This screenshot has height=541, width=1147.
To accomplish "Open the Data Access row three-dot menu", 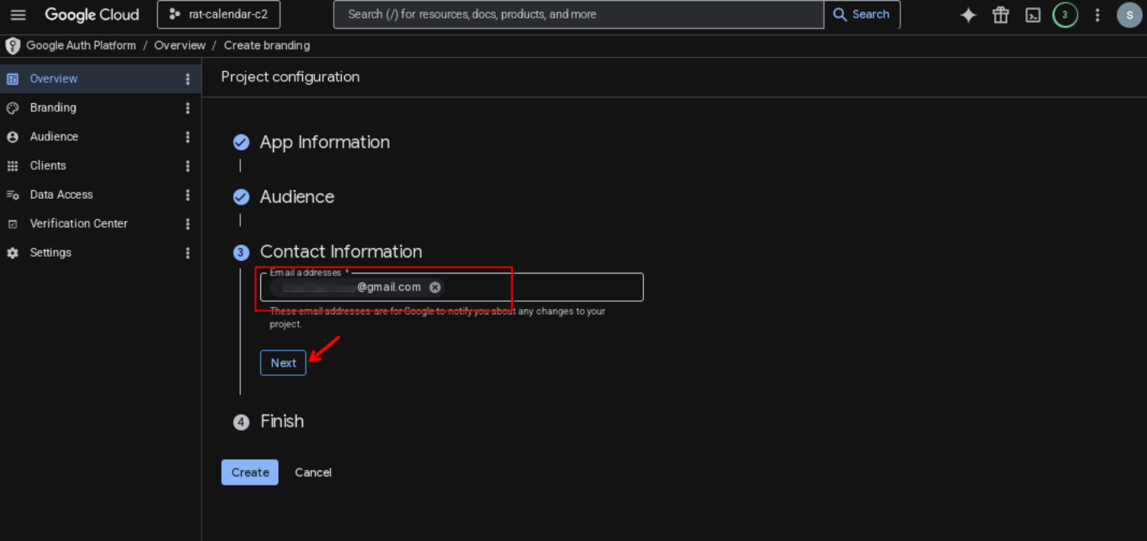I will coord(188,195).
